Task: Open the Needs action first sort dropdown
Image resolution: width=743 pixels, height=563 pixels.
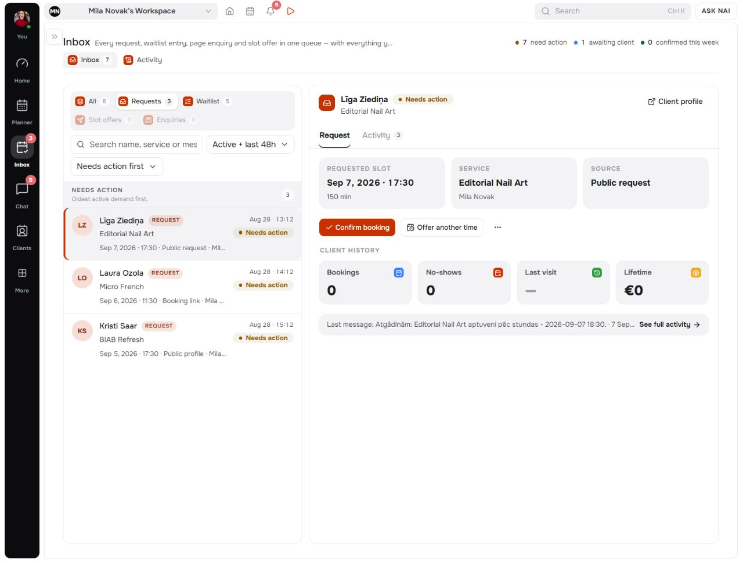Action: tap(117, 167)
